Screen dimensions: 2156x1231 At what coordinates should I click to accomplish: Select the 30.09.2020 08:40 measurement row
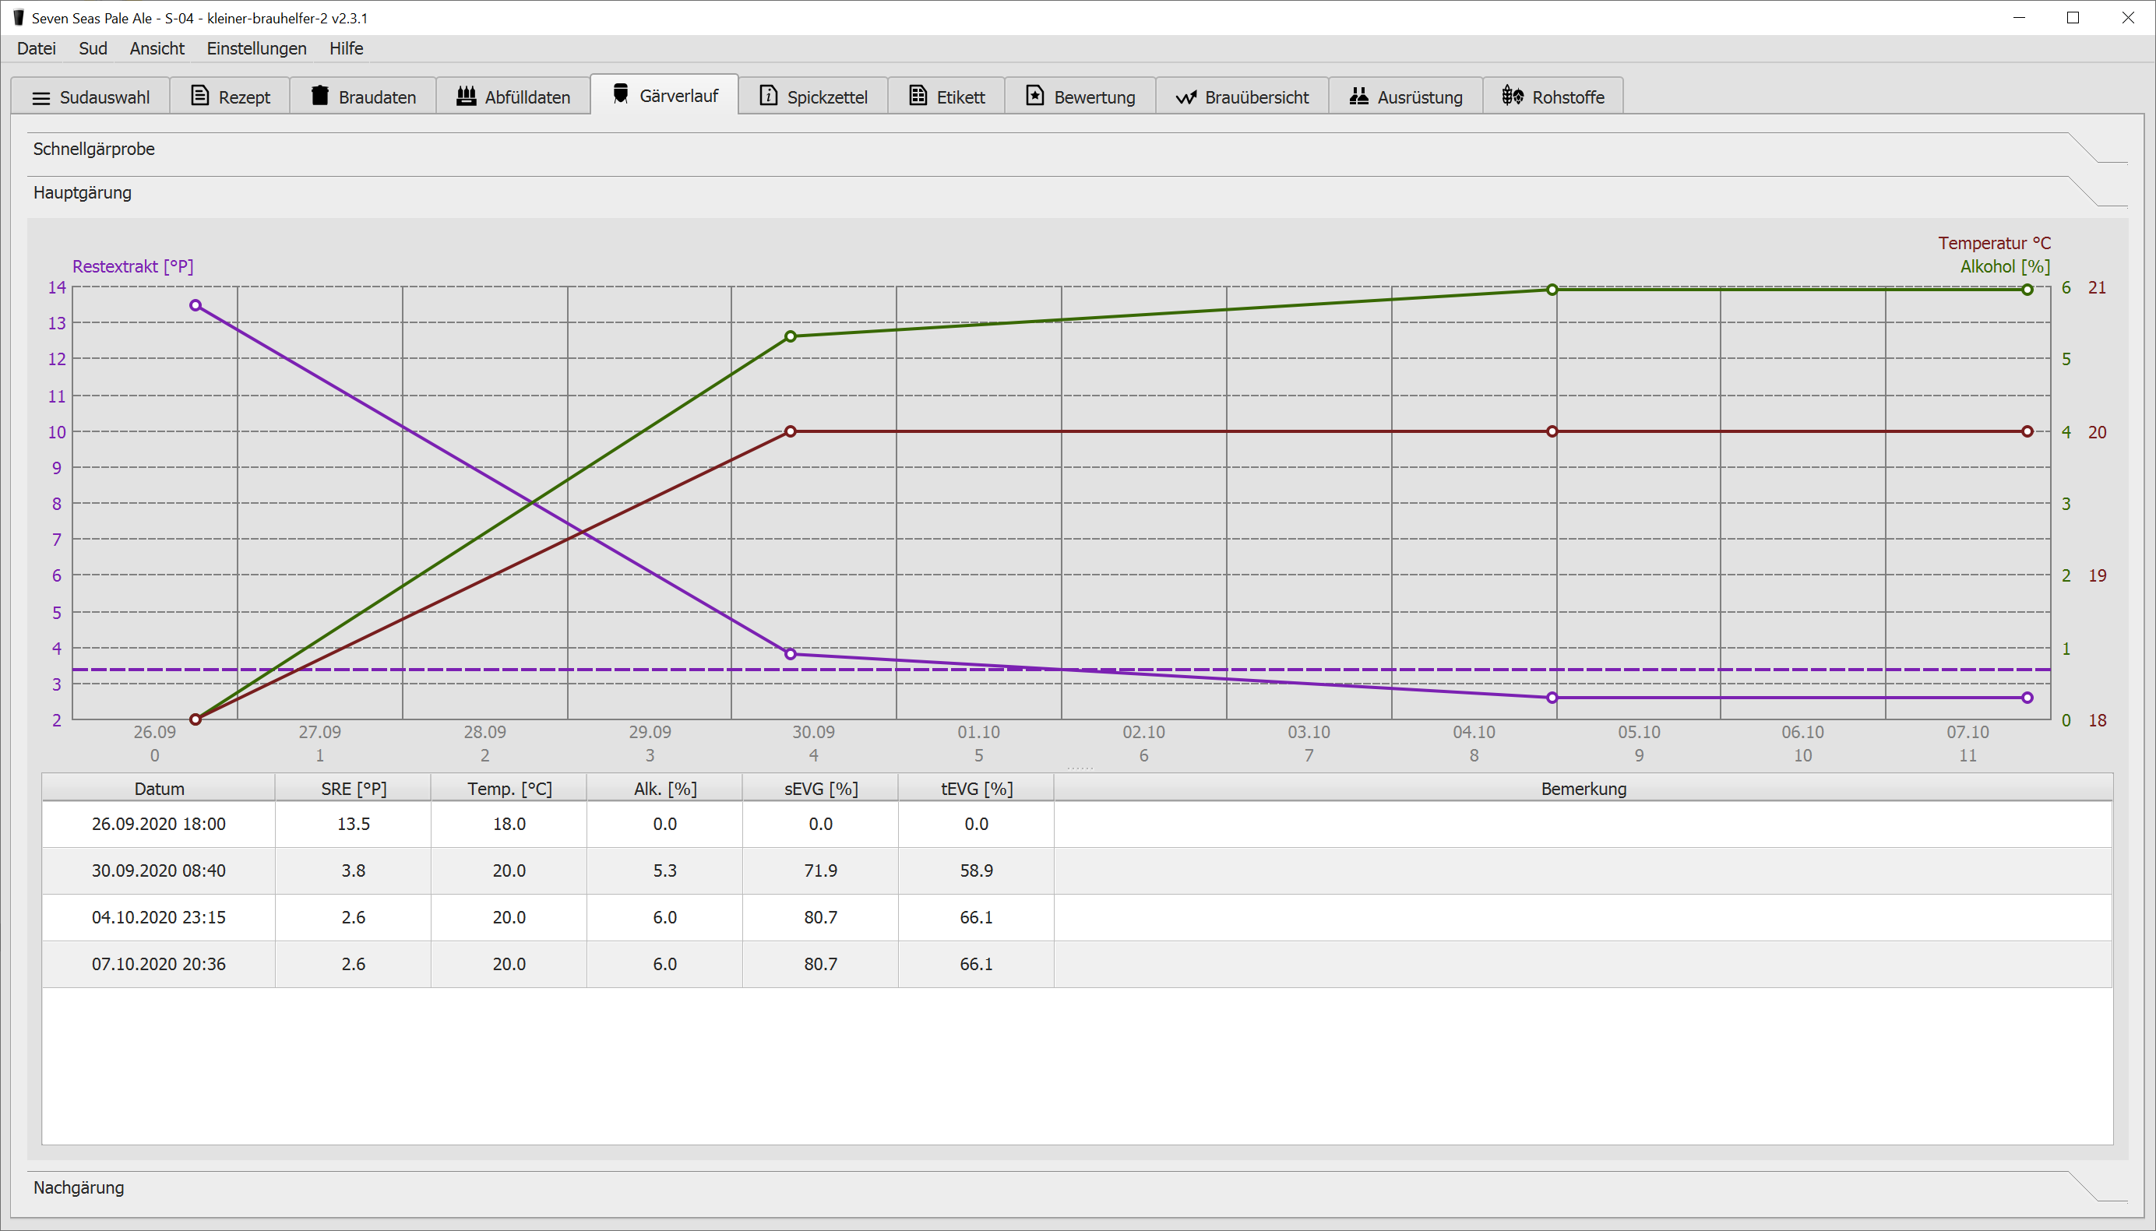pos(159,870)
